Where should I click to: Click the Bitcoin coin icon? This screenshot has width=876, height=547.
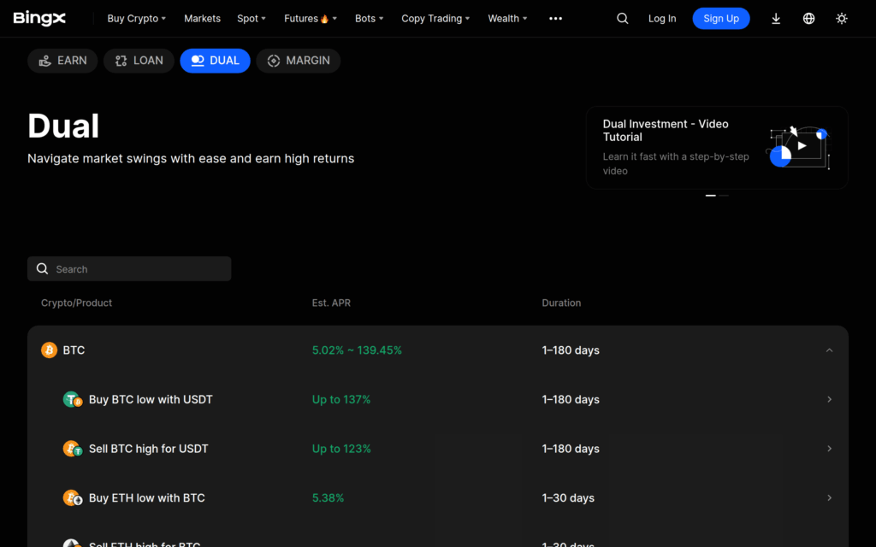(49, 350)
